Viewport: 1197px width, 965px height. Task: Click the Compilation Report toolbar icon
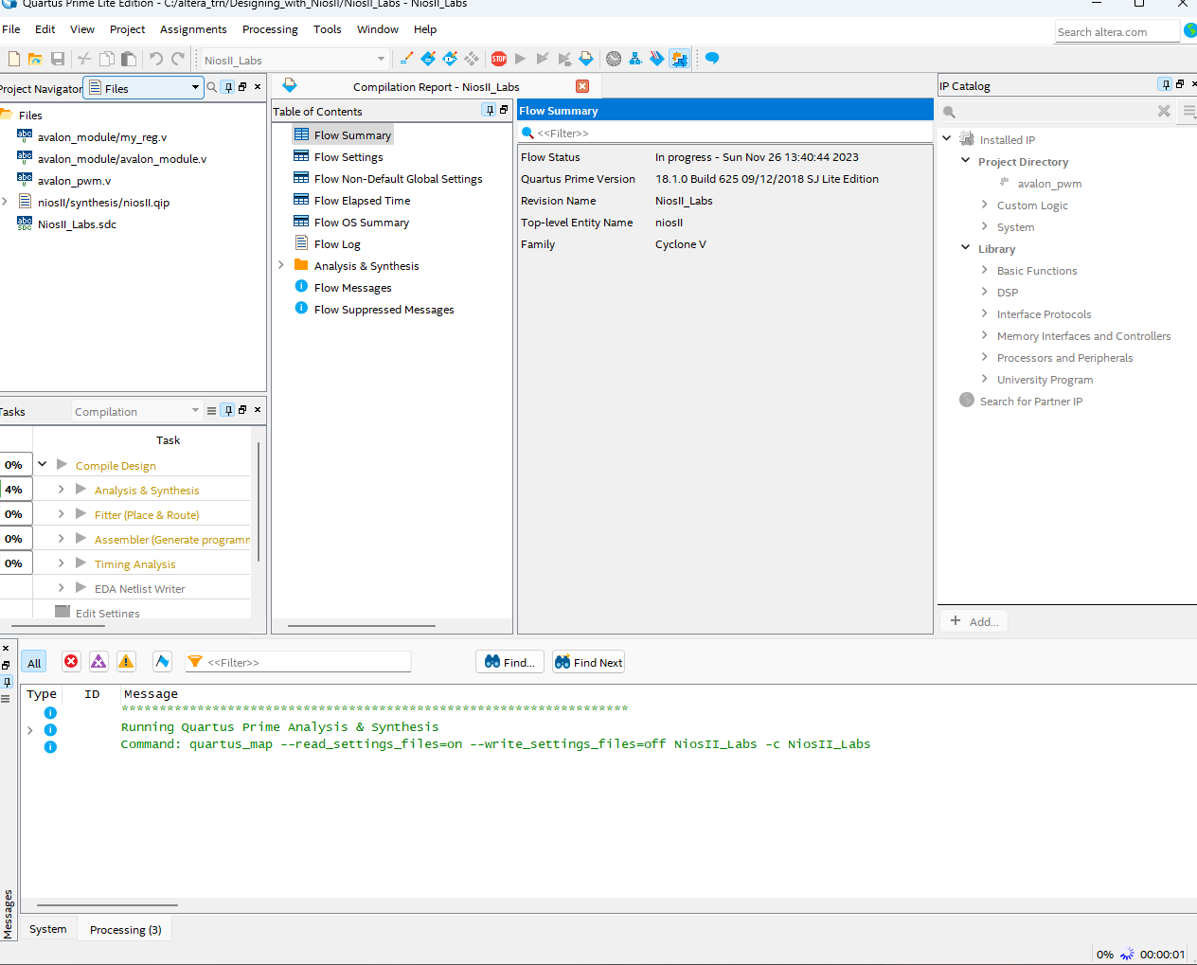coord(586,59)
